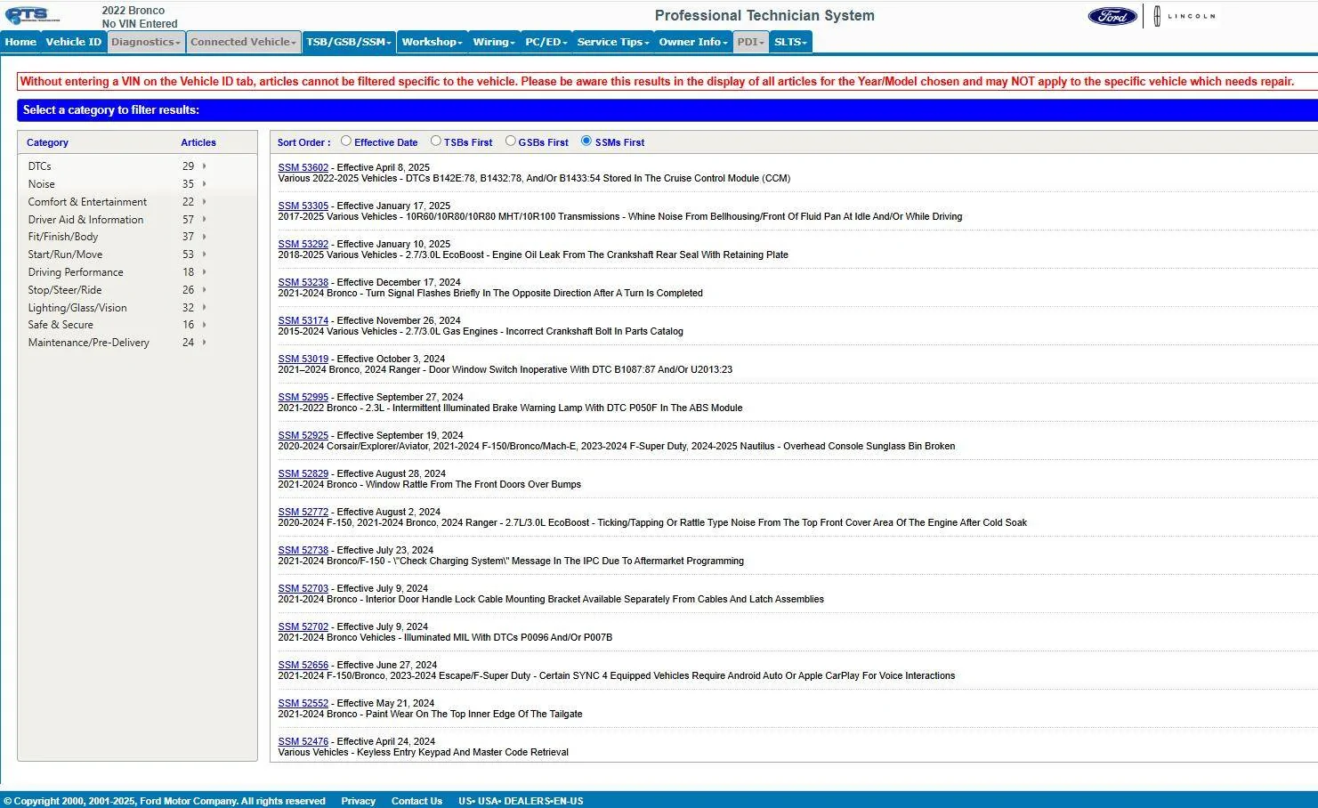
Task: Filter by Comfort & Entertainment category
Action: tap(87, 202)
